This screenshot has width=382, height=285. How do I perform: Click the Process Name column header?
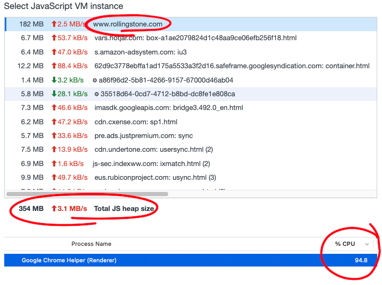tap(91, 244)
